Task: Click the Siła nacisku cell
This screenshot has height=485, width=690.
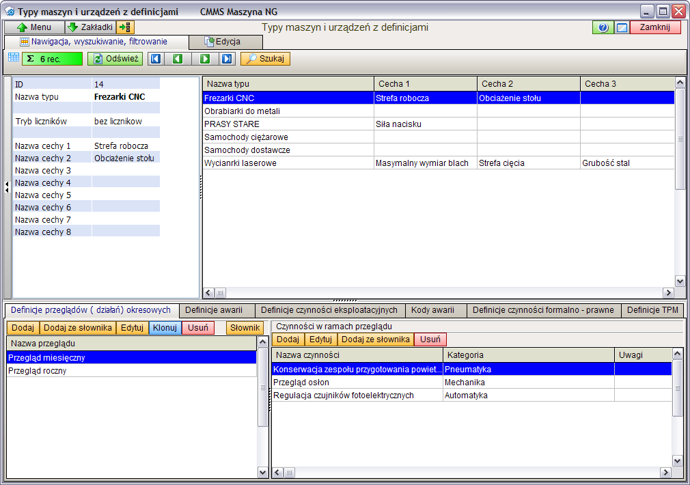Action: click(x=426, y=124)
